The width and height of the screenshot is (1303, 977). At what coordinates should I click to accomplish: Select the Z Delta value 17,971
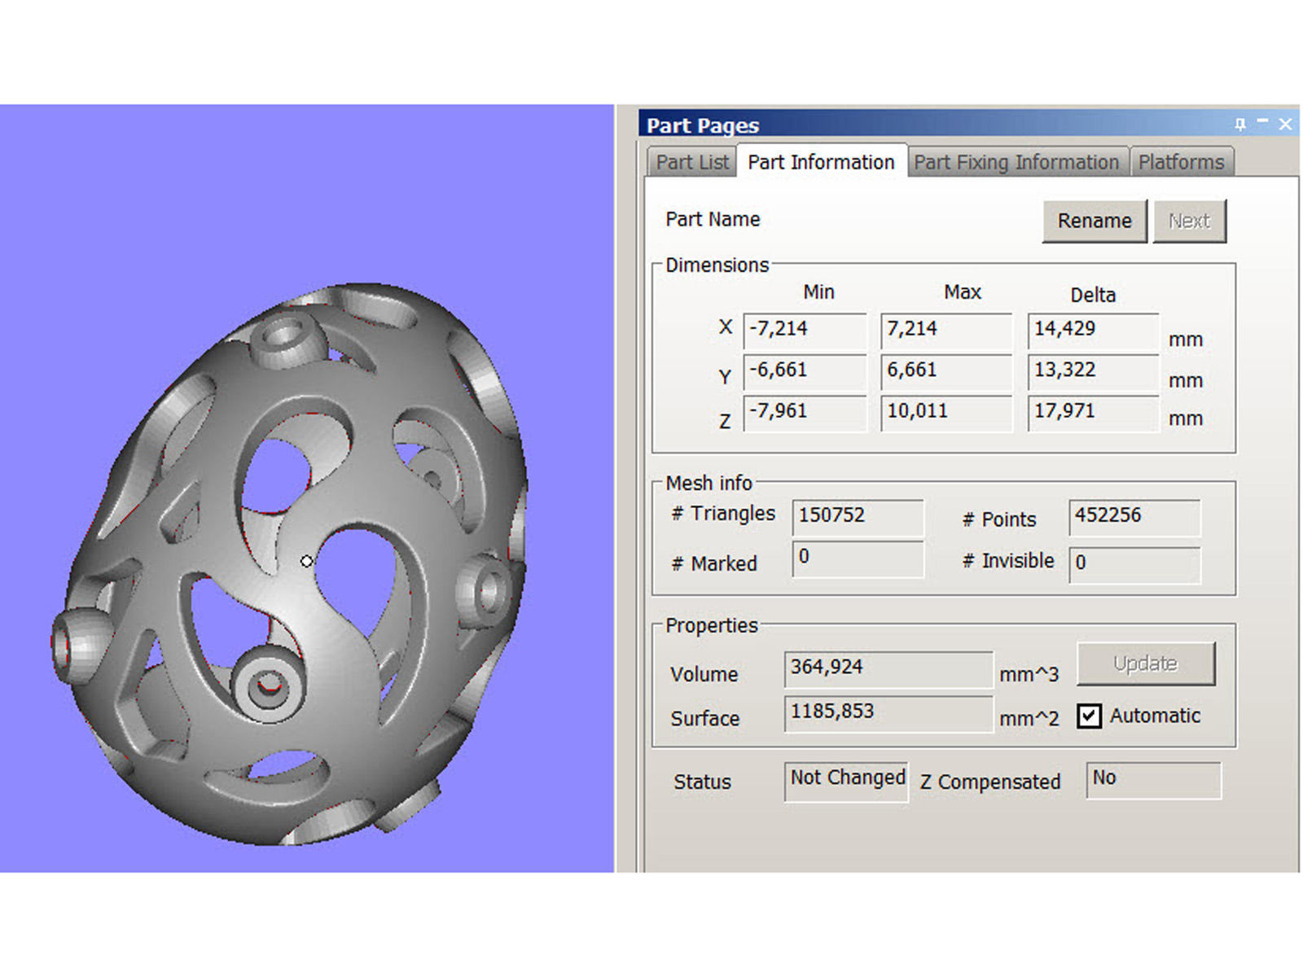1093,413
